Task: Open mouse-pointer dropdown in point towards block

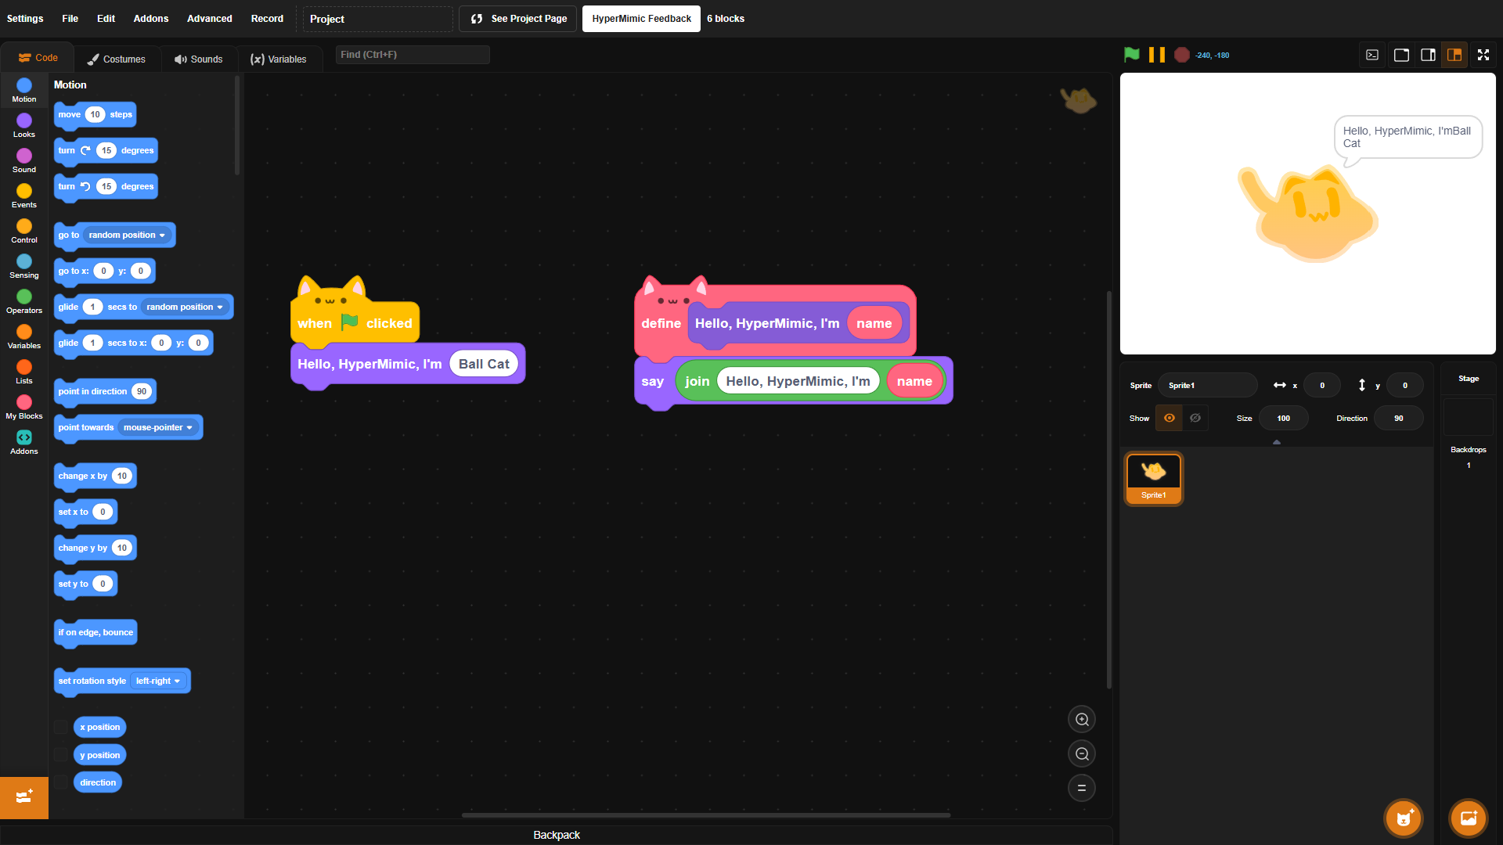Action: point(157,427)
